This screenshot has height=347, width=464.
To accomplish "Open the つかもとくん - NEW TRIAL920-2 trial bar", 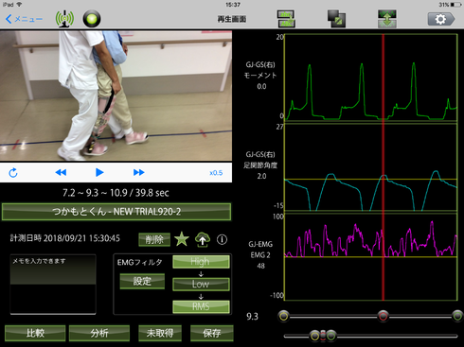I will pyautogui.click(x=116, y=212).
